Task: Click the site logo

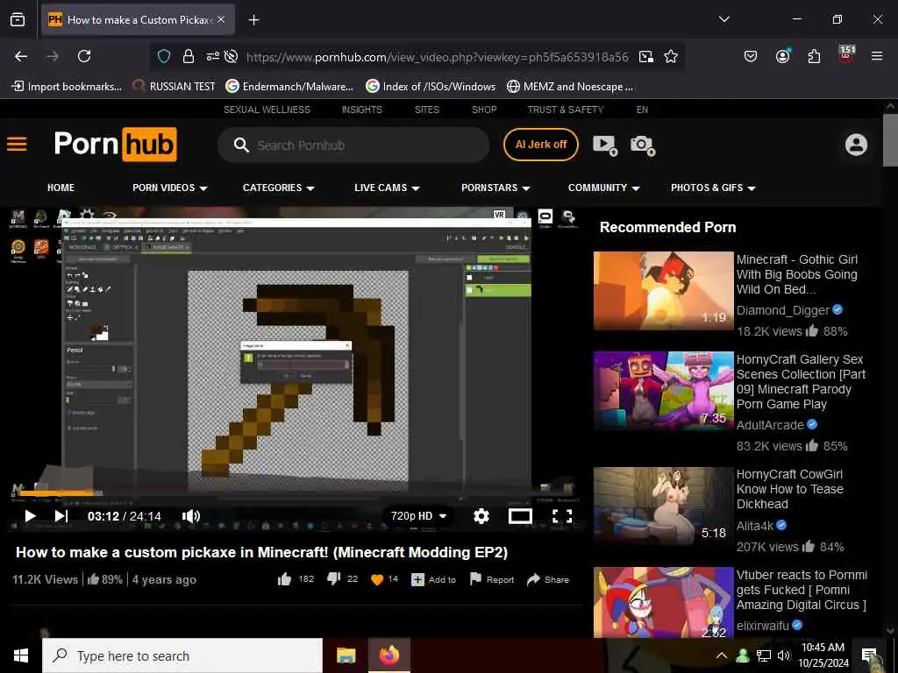Action: (x=115, y=144)
